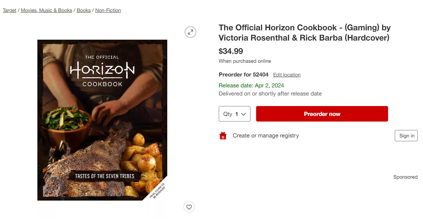Viewport: 423px width, 223px height.
Task: Open the Qty quantity dropdown
Action: (x=235, y=114)
